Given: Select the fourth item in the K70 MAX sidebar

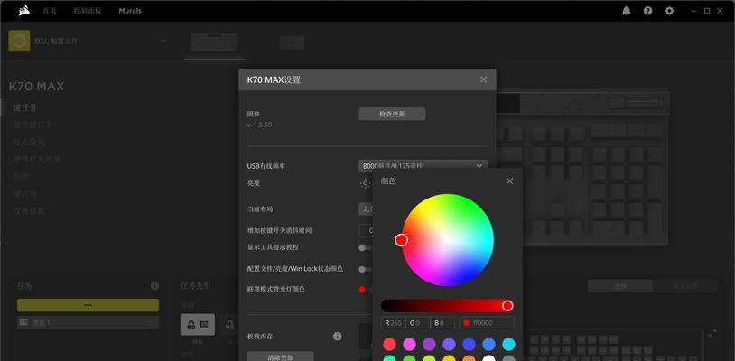Looking at the screenshot, I should tap(37, 159).
